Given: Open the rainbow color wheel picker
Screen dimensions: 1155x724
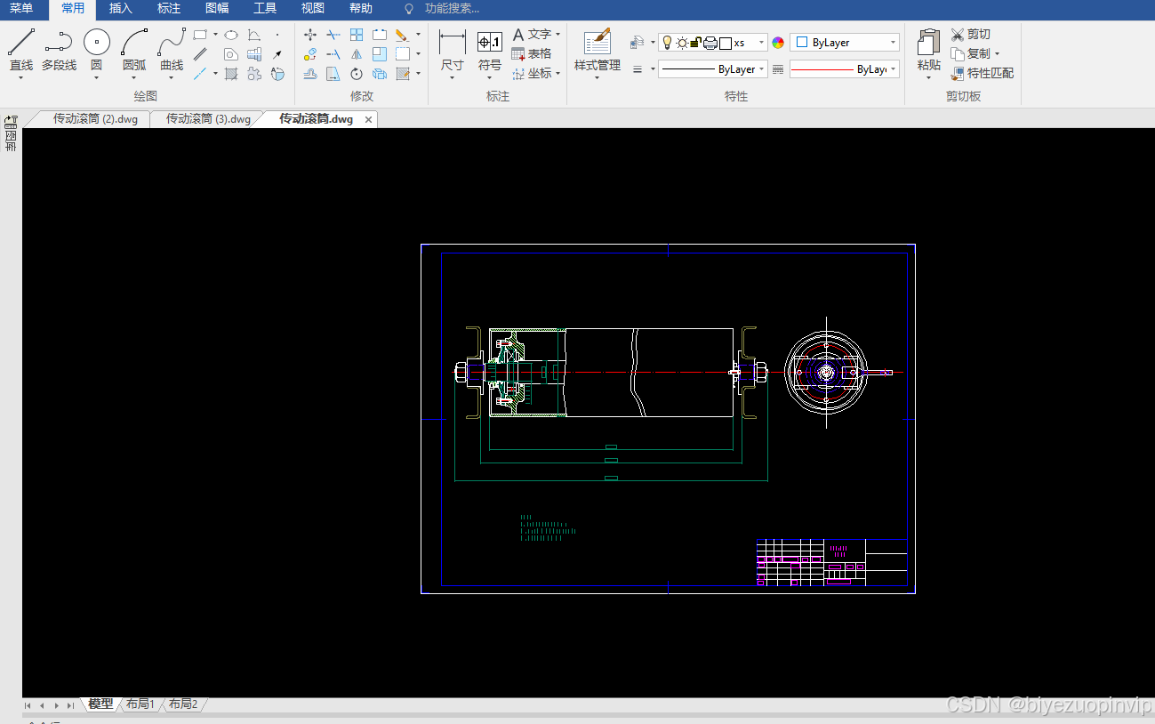Looking at the screenshot, I should click(778, 43).
